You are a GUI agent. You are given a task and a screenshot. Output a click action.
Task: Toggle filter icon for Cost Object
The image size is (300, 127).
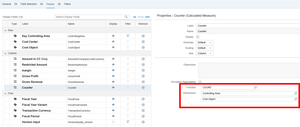click(128, 47)
